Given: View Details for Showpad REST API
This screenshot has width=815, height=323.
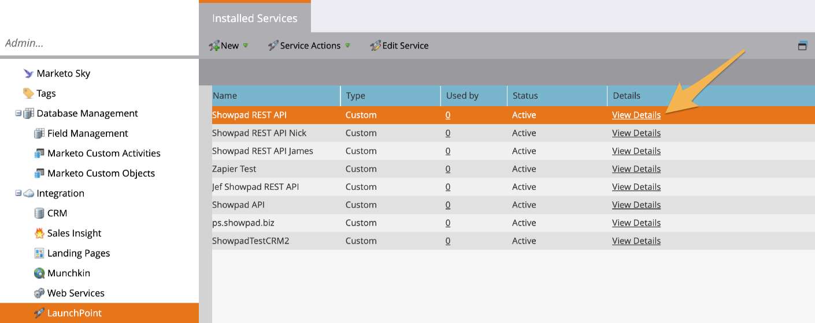Looking at the screenshot, I should 636,115.
